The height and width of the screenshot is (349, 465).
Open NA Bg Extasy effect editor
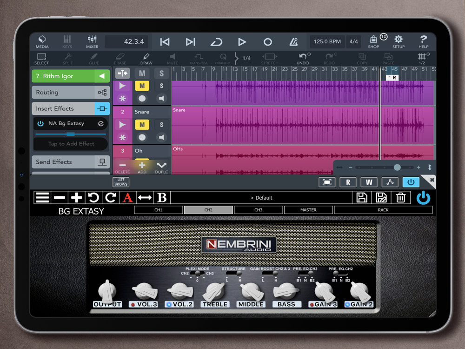pyautogui.click(x=101, y=123)
